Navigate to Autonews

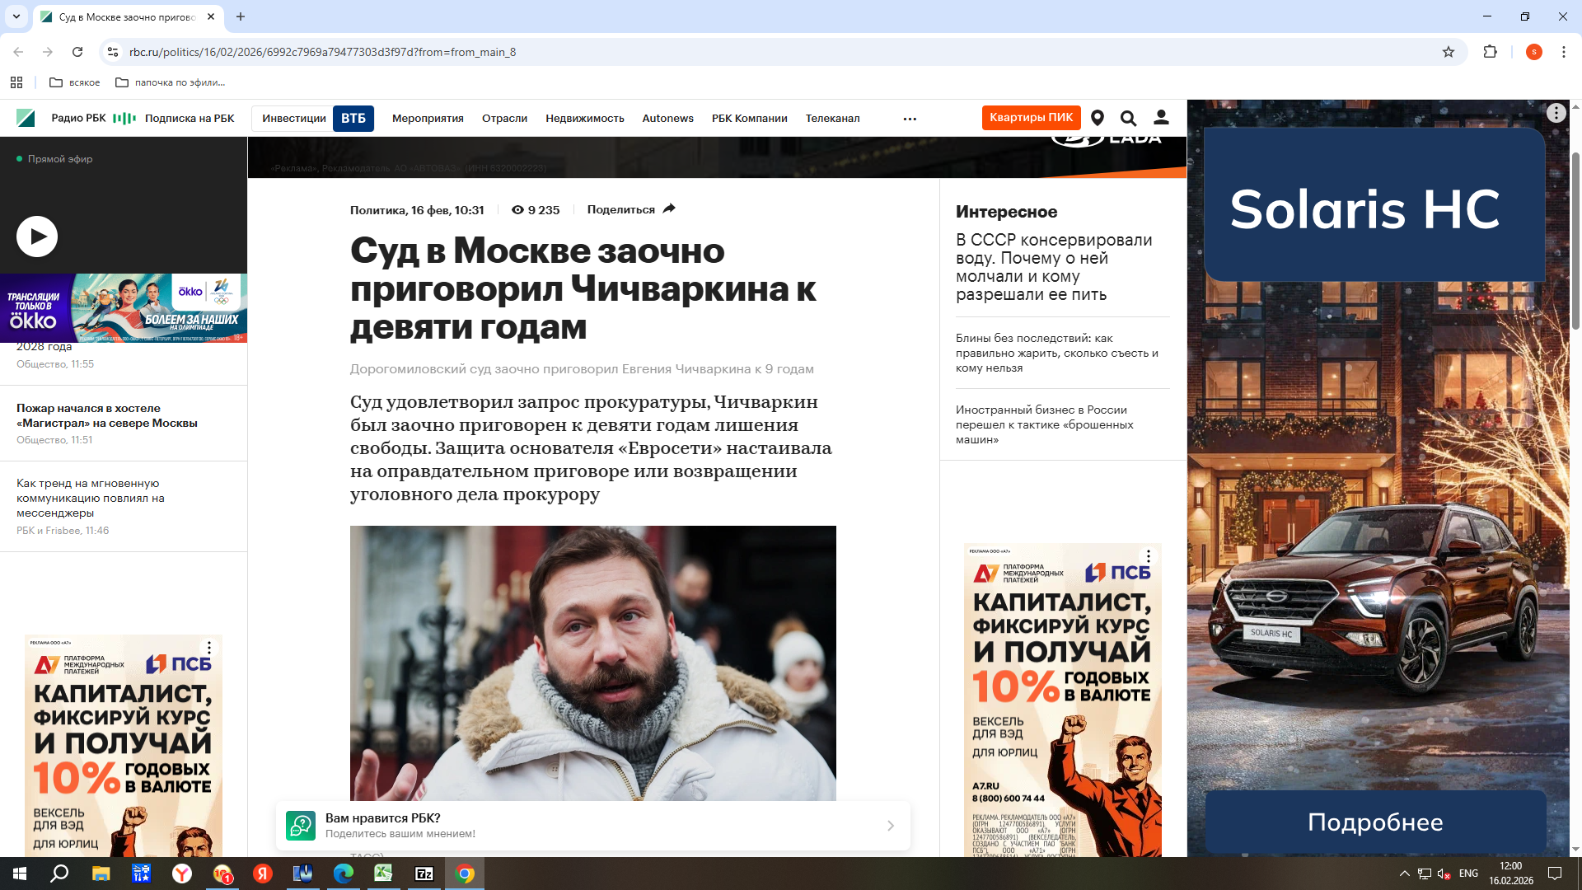coord(667,119)
